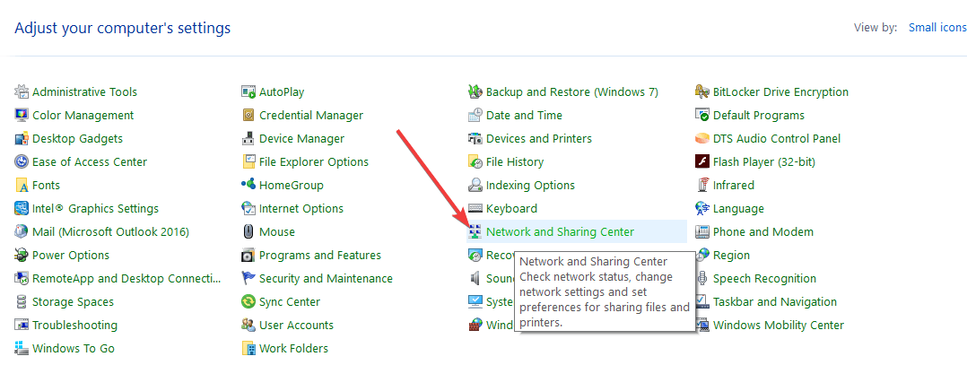The height and width of the screenshot is (365, 967).
Task: Open Programs and Features
Action: (319, 256)
